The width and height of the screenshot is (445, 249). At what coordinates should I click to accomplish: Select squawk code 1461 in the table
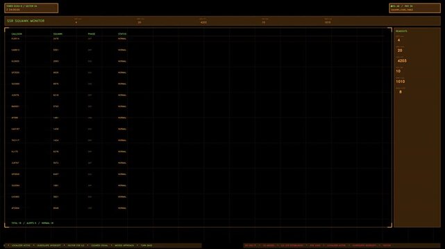(56, 118)
